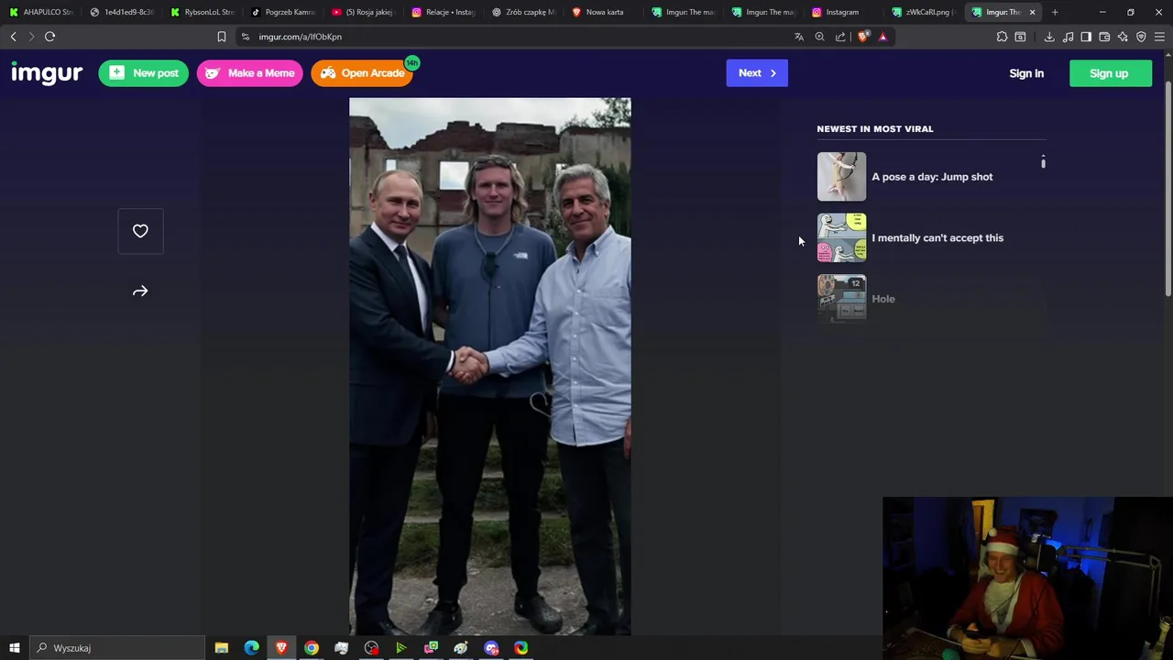
Task: Click the media control music icon
Action: [x=1068, y=37]
